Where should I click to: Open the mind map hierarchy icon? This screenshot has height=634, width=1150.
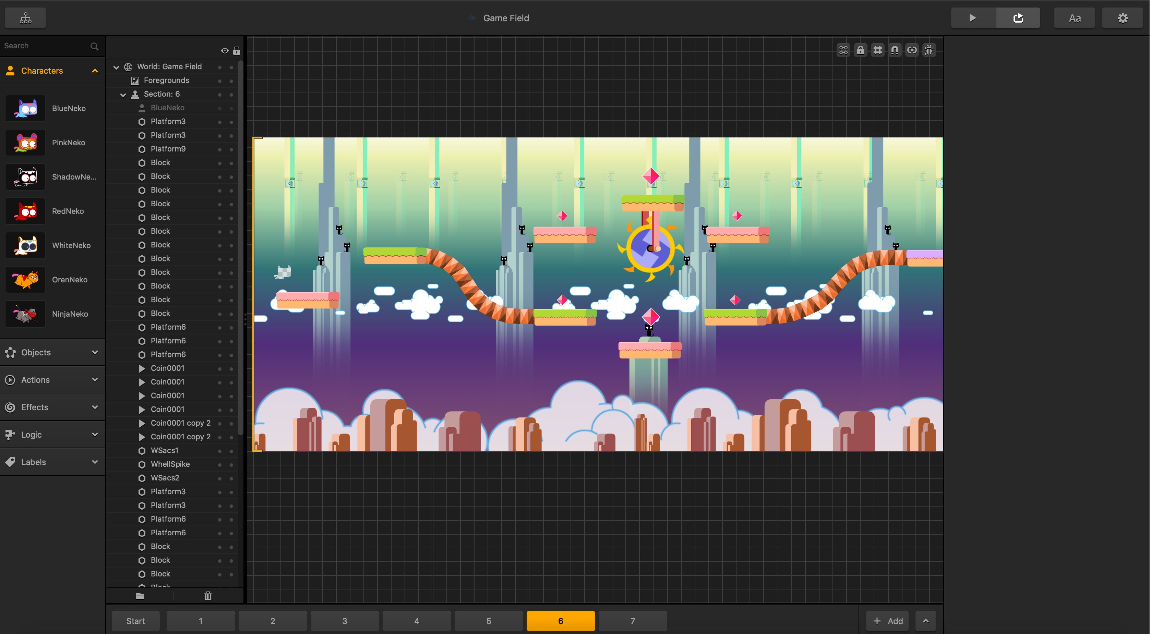(x=25, y=18)
